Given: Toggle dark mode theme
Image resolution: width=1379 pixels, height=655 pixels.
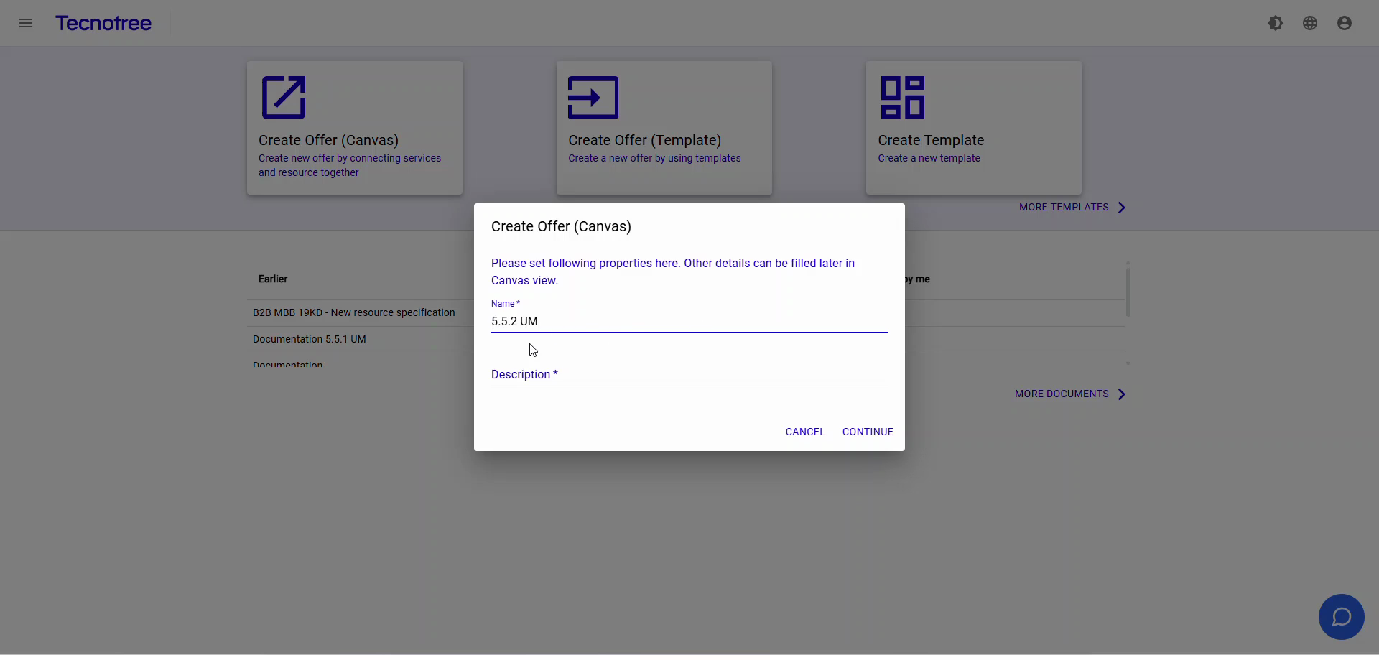Looking at the screenshot, I should point(1276,22).
